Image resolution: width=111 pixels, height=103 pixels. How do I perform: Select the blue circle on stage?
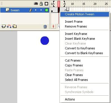click(x=45, y=41)
